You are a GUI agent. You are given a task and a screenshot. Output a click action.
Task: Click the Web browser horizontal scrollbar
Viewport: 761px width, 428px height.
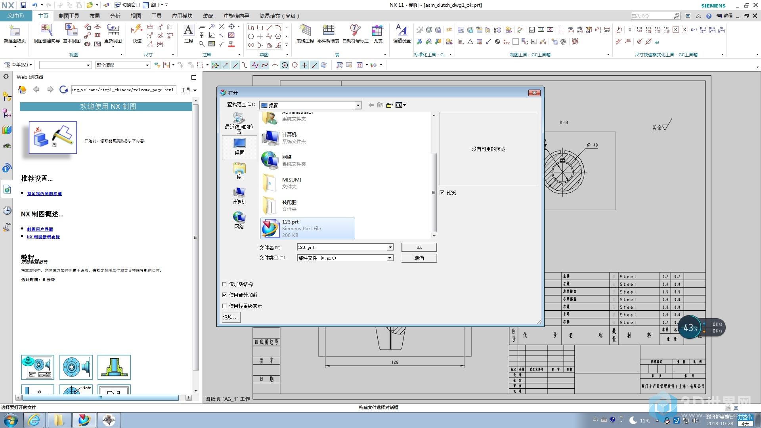[100, 397]
